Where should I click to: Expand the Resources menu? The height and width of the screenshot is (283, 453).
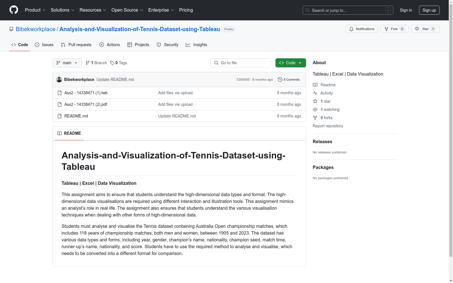coord(93,10)
